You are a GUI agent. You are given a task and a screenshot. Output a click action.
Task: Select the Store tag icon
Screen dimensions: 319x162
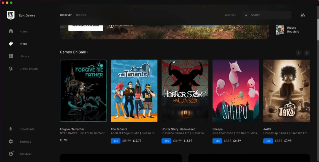point(11,43)
